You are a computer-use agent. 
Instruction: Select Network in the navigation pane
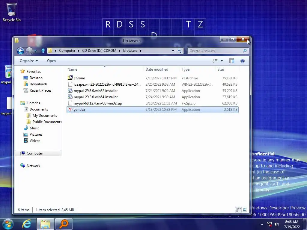point(33,166)
